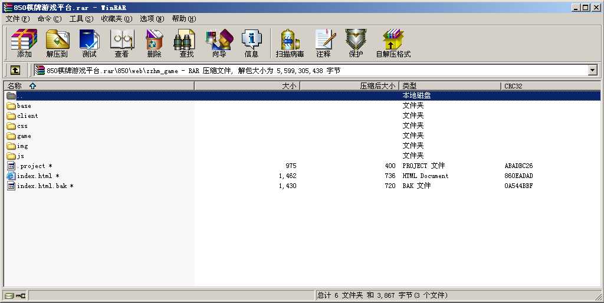The image size is (604, 303).
Task: Select the game folder icon
Action: pyautogui.click(x=11, y=136)
